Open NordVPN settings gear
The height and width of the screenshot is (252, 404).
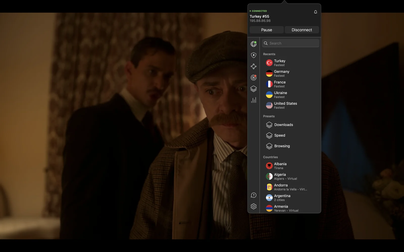coord(254,206)
